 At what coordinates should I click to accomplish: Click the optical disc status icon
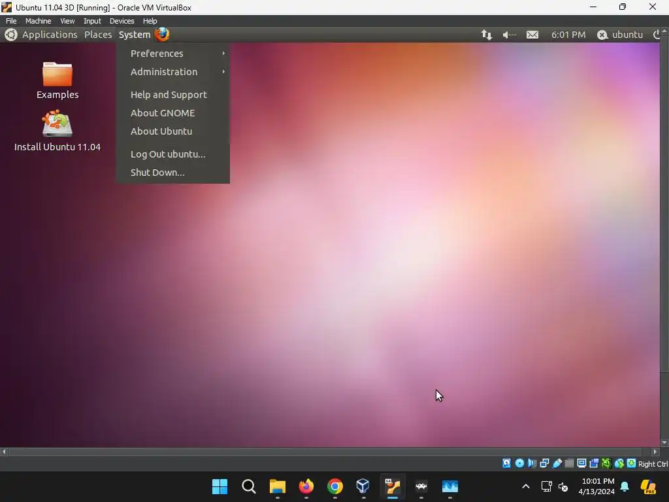(519, 463)
